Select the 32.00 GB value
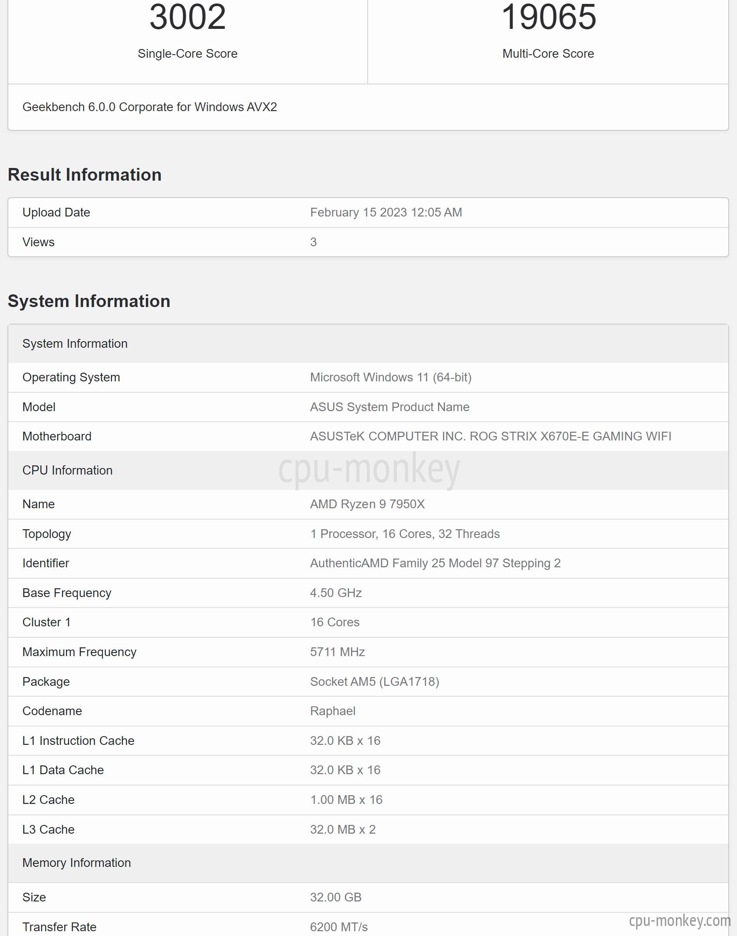Viewport: 737px width, 936px height. [x=336, y=898]
